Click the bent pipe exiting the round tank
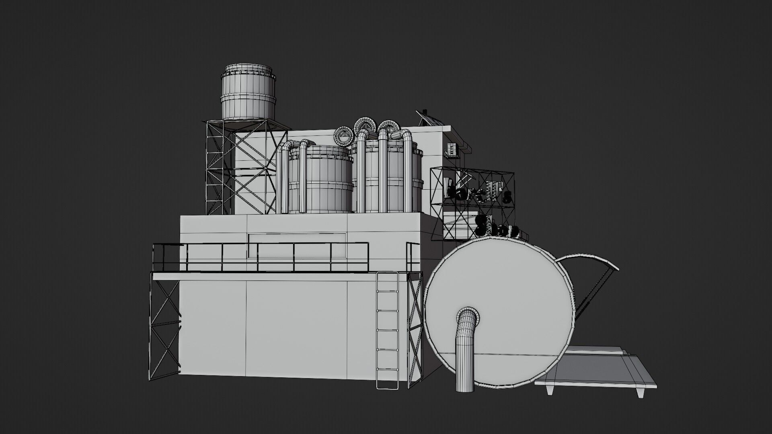 coord(466,350)
